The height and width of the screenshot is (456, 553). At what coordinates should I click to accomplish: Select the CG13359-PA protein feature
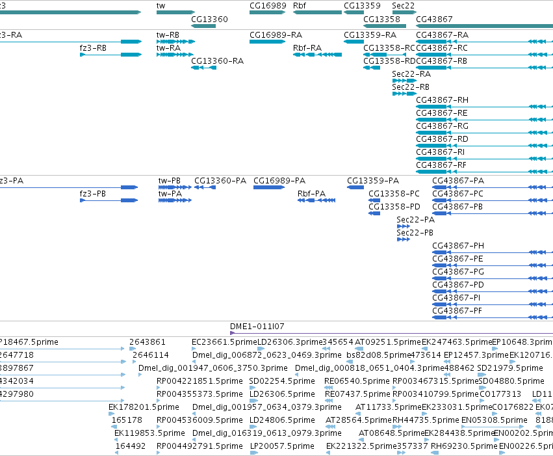pyautogui.click(x=355, y=187)
